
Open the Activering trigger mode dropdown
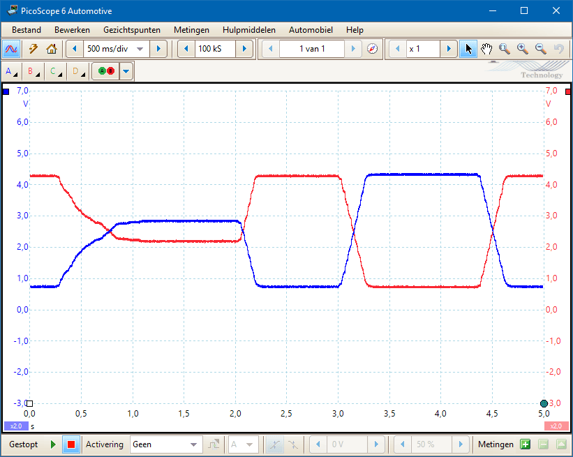point(193,444)
